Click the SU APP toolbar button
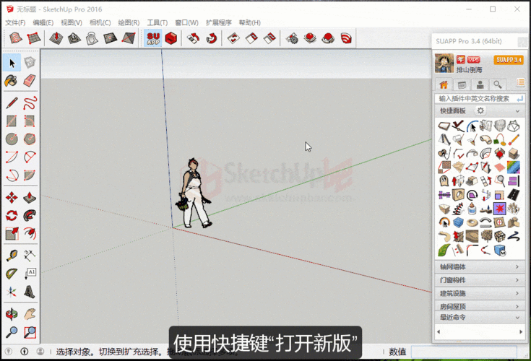Image resolution: width=531 pixels, height=361 pixels. (153, 38)
